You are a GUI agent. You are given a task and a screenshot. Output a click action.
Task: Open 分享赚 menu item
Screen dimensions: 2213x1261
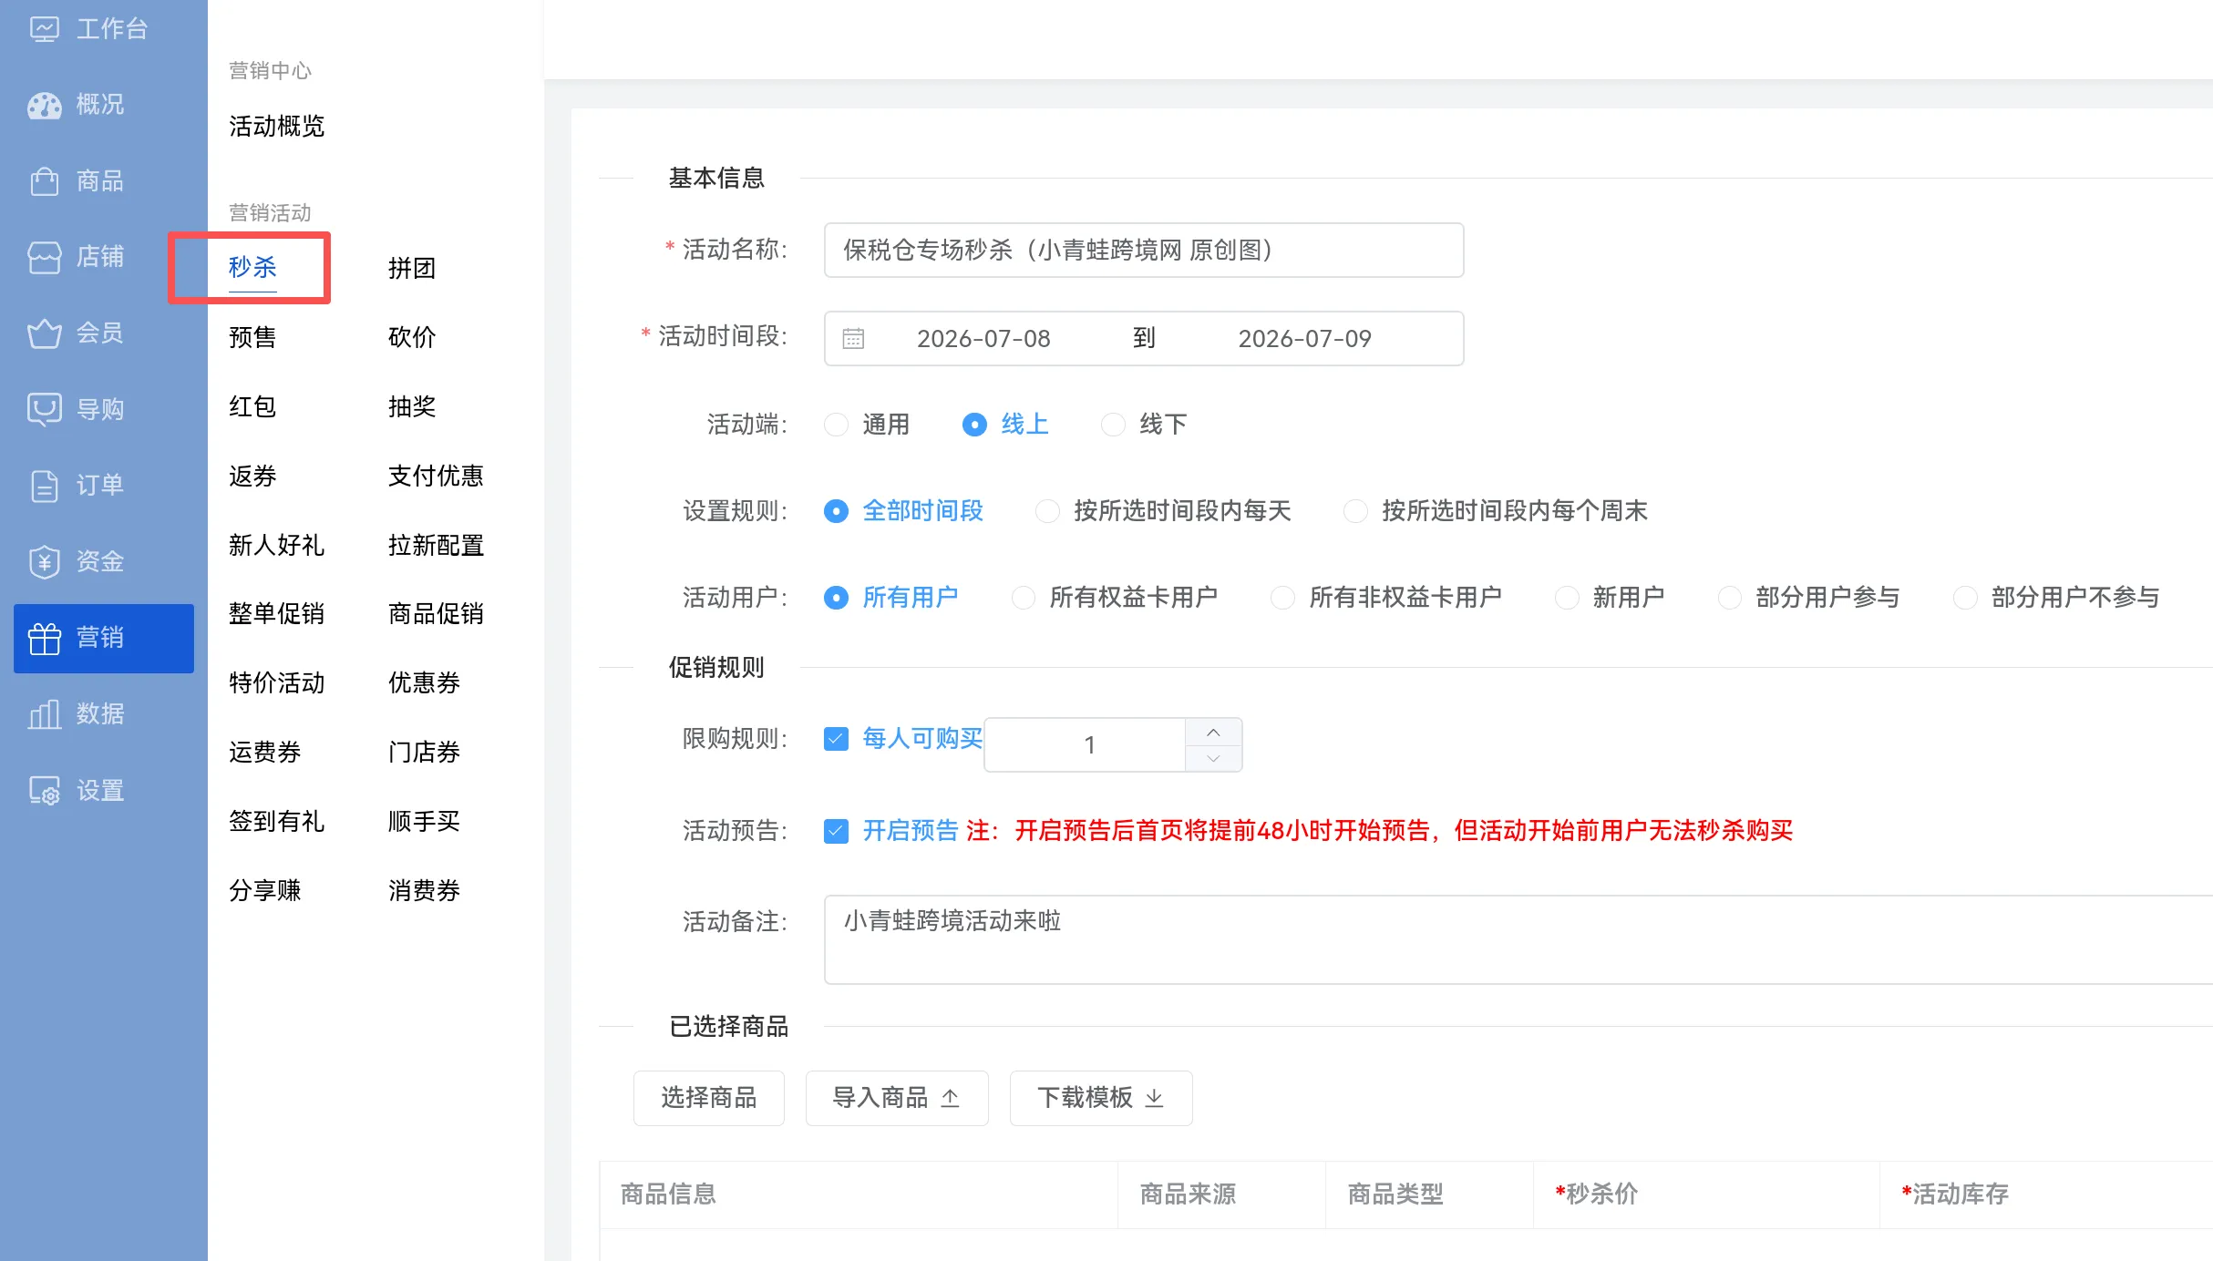click(265, 891)
